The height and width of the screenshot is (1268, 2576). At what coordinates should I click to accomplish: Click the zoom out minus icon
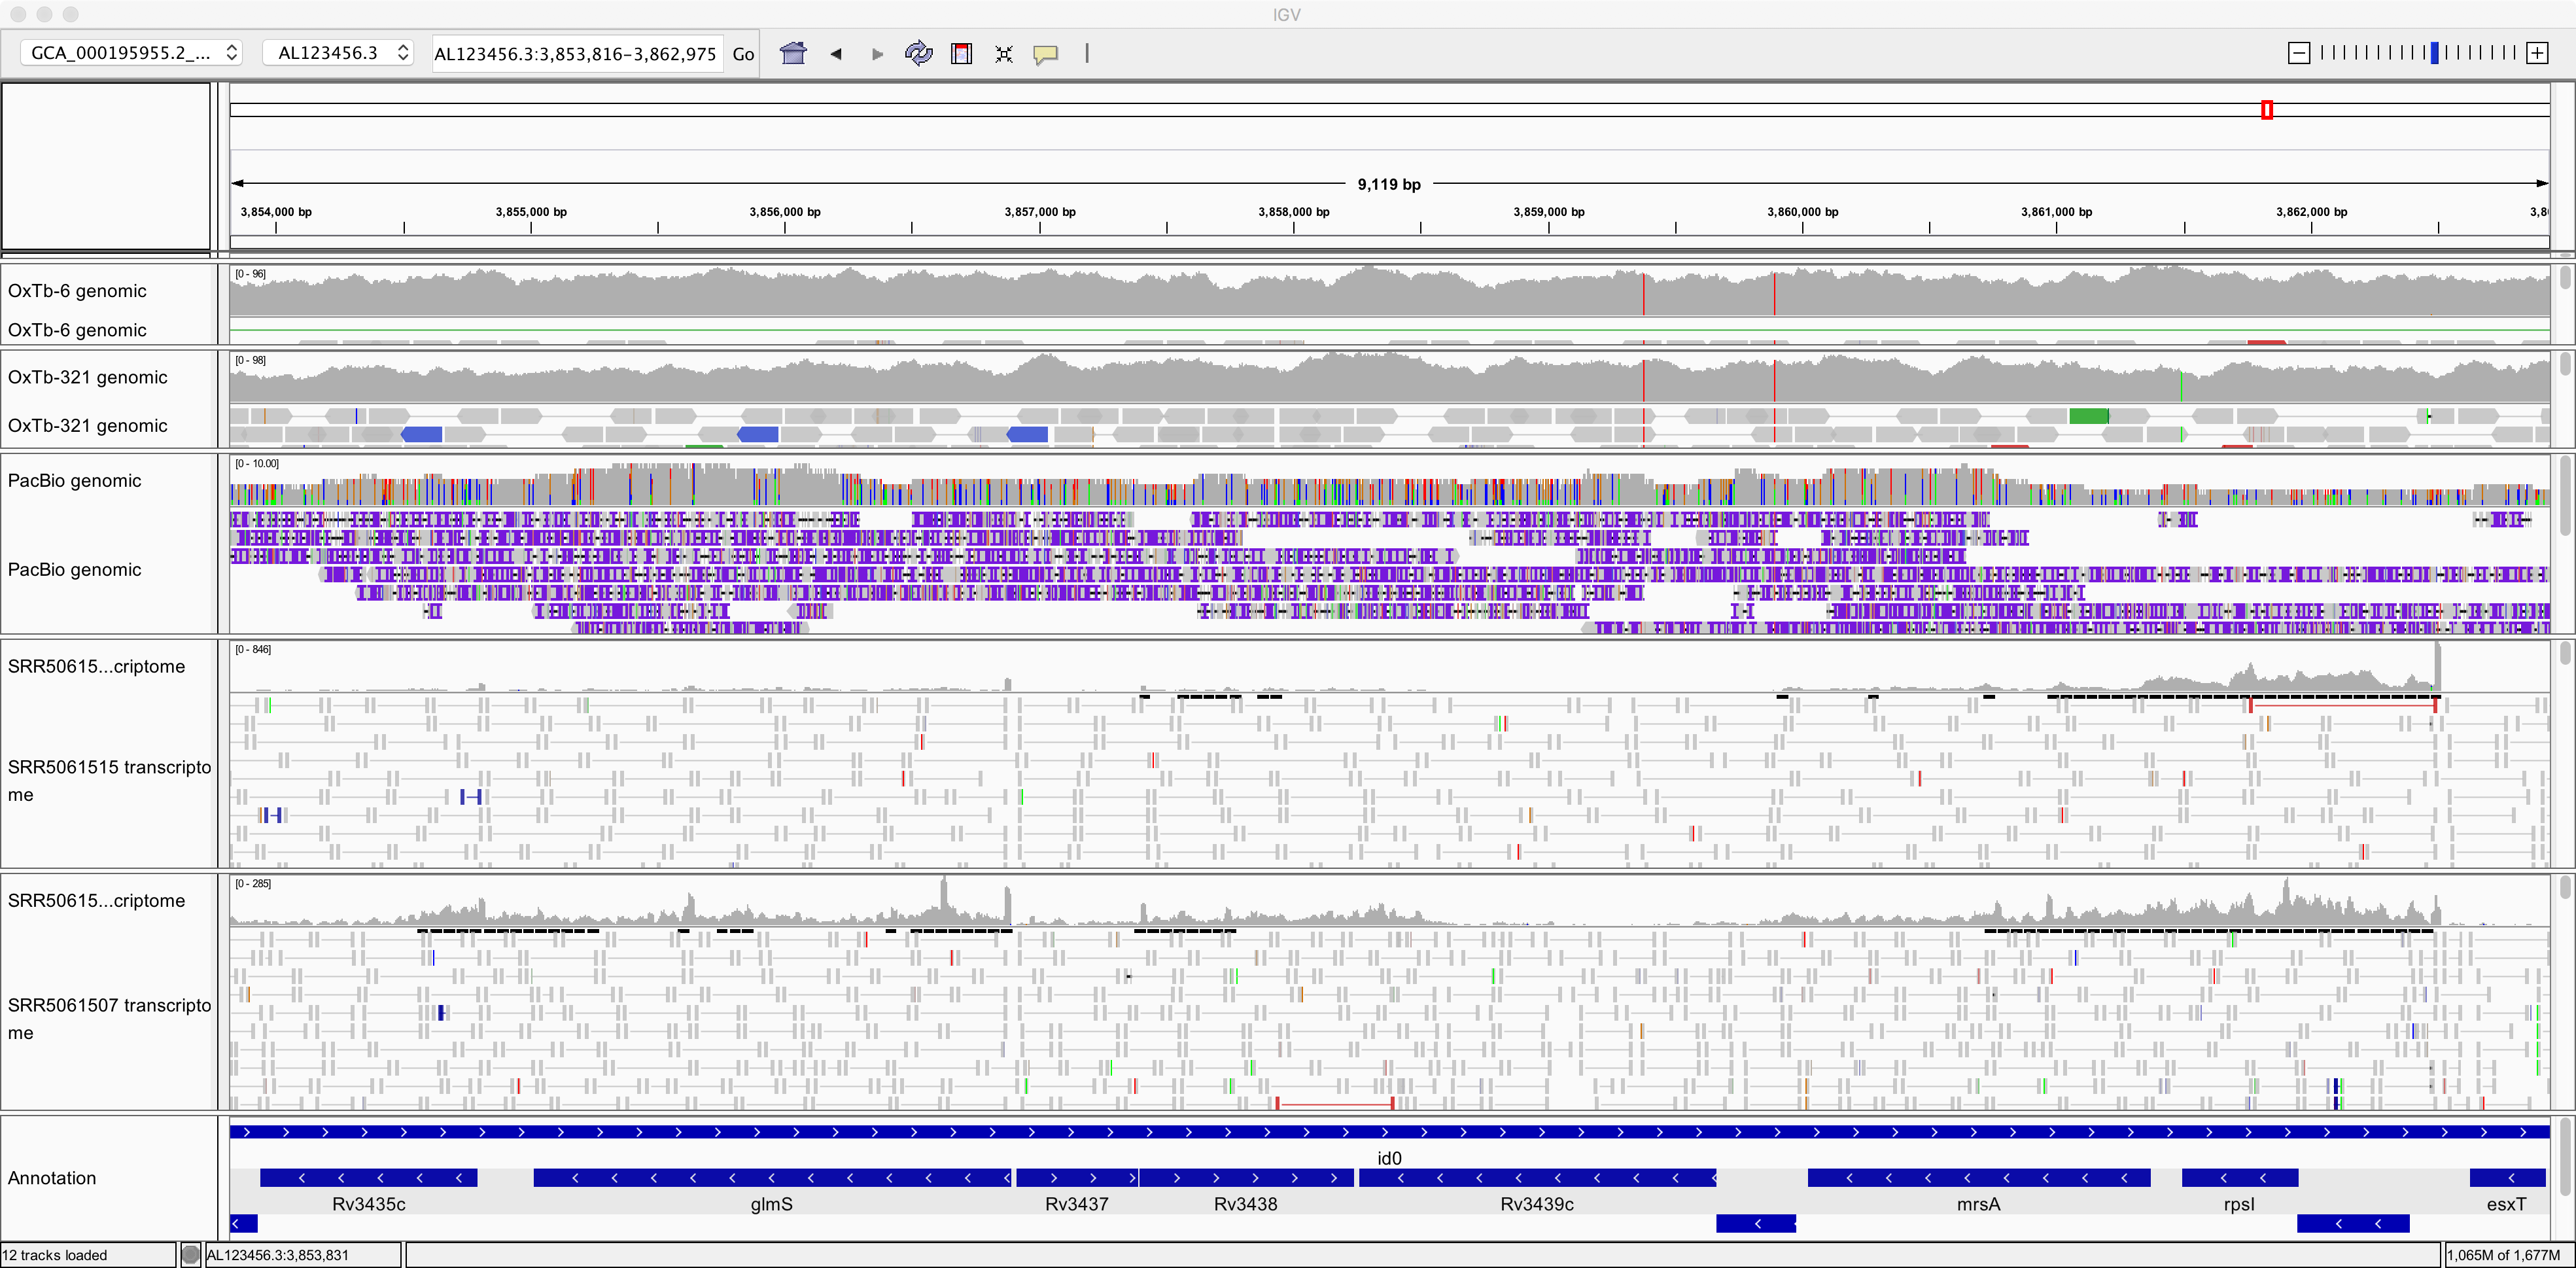click(x=2298, y=53)
